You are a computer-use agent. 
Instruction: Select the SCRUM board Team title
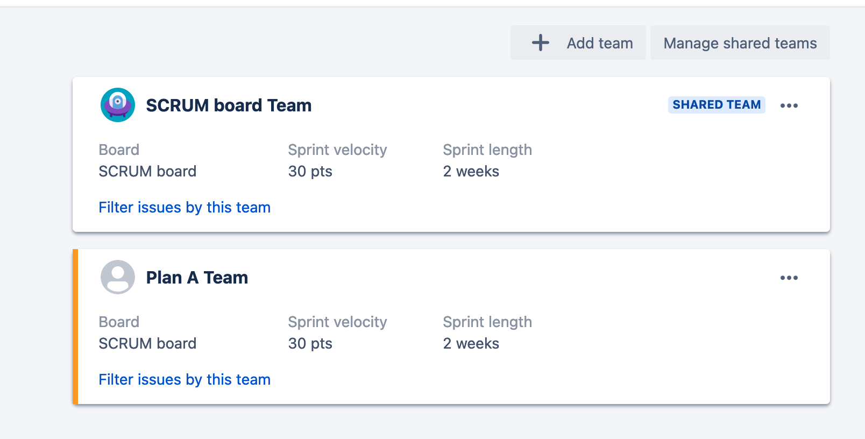tap(229, 105)
